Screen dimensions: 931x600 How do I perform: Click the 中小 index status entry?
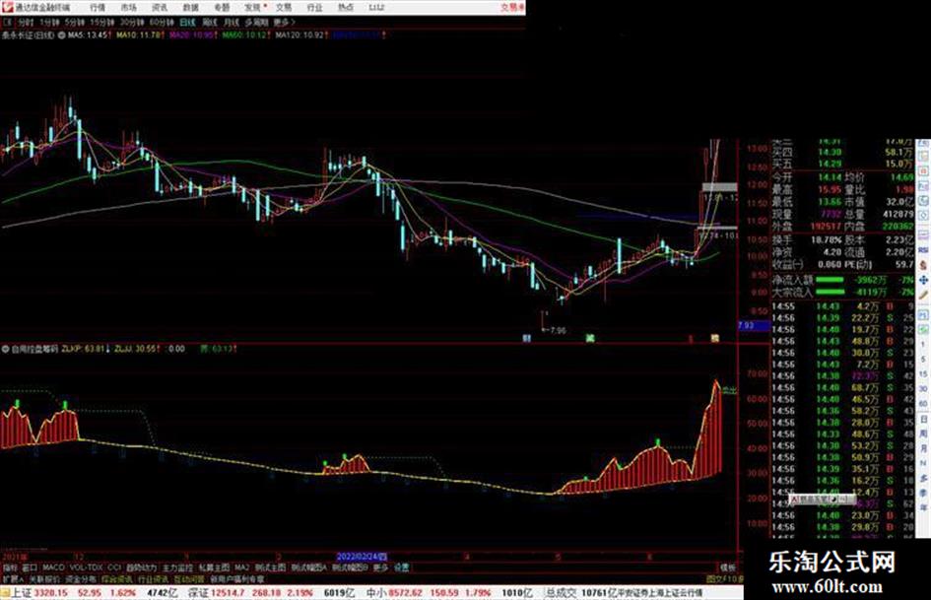pos(450,593)
